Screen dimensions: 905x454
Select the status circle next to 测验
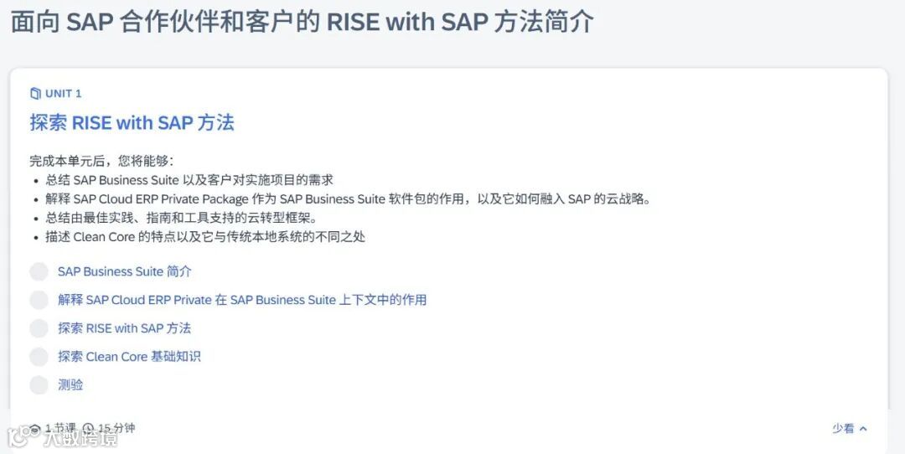click(x=39, y=385)
